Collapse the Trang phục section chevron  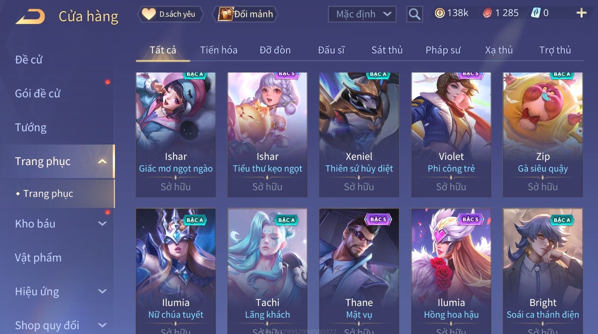coord(102,161)
